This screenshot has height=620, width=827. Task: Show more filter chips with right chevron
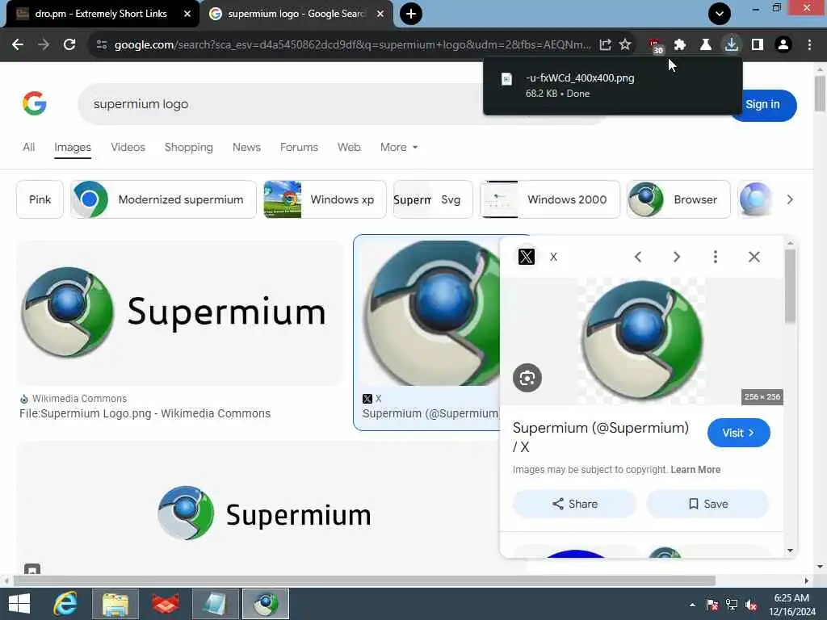pos(790,199)
